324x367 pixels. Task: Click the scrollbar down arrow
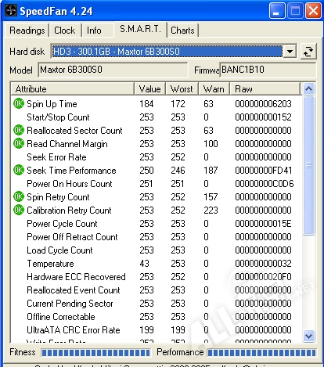(x=308, y=336)
